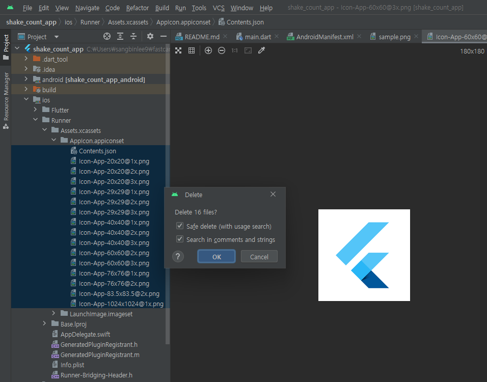
Task: Close the Delete dialog with X
Action: [x=273, y=194]
